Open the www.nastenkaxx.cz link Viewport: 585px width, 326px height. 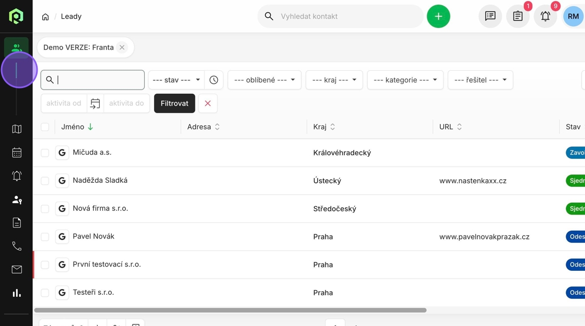click(x=473, y=181)
